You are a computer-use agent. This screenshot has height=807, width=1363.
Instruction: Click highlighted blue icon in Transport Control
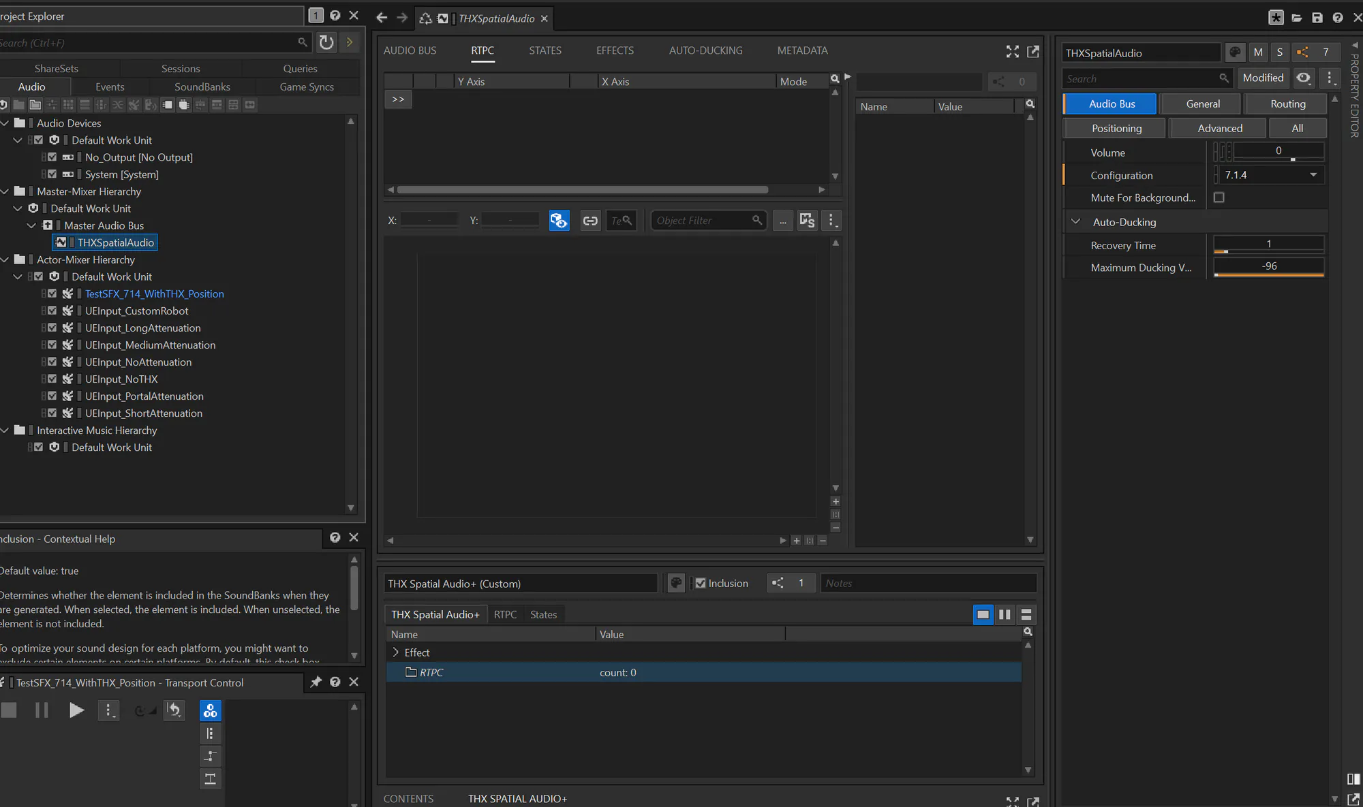pos(211,711)
